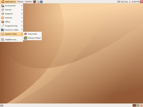Open the Help launcher icon
This screenshot has width=143, height=107.
pyautogui.click(x=41, y=2)
